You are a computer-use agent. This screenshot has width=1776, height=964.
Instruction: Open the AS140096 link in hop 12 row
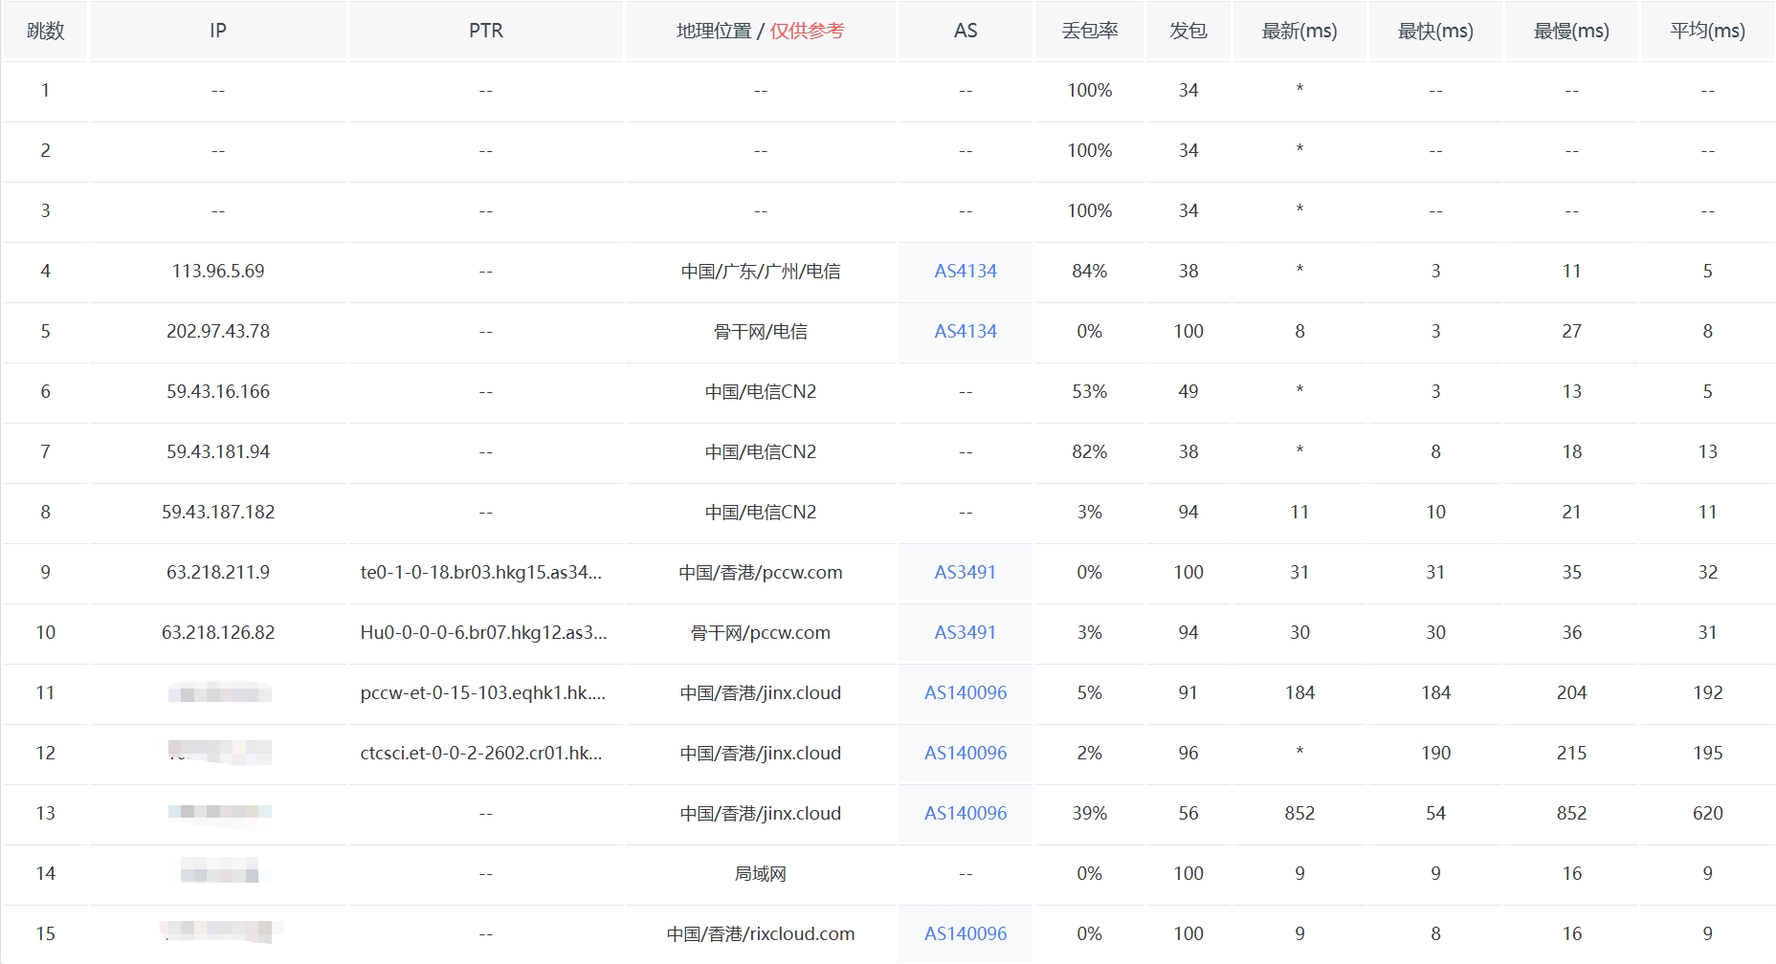[x=966, y=753]
